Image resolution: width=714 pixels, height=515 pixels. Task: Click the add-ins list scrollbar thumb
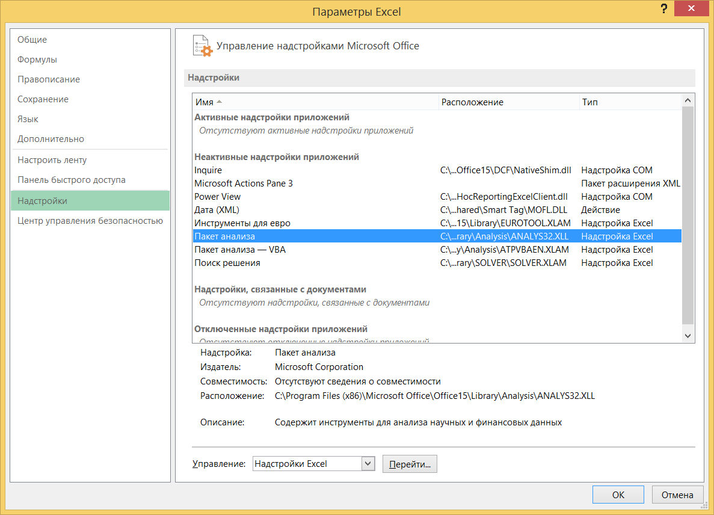coord(688,215)
